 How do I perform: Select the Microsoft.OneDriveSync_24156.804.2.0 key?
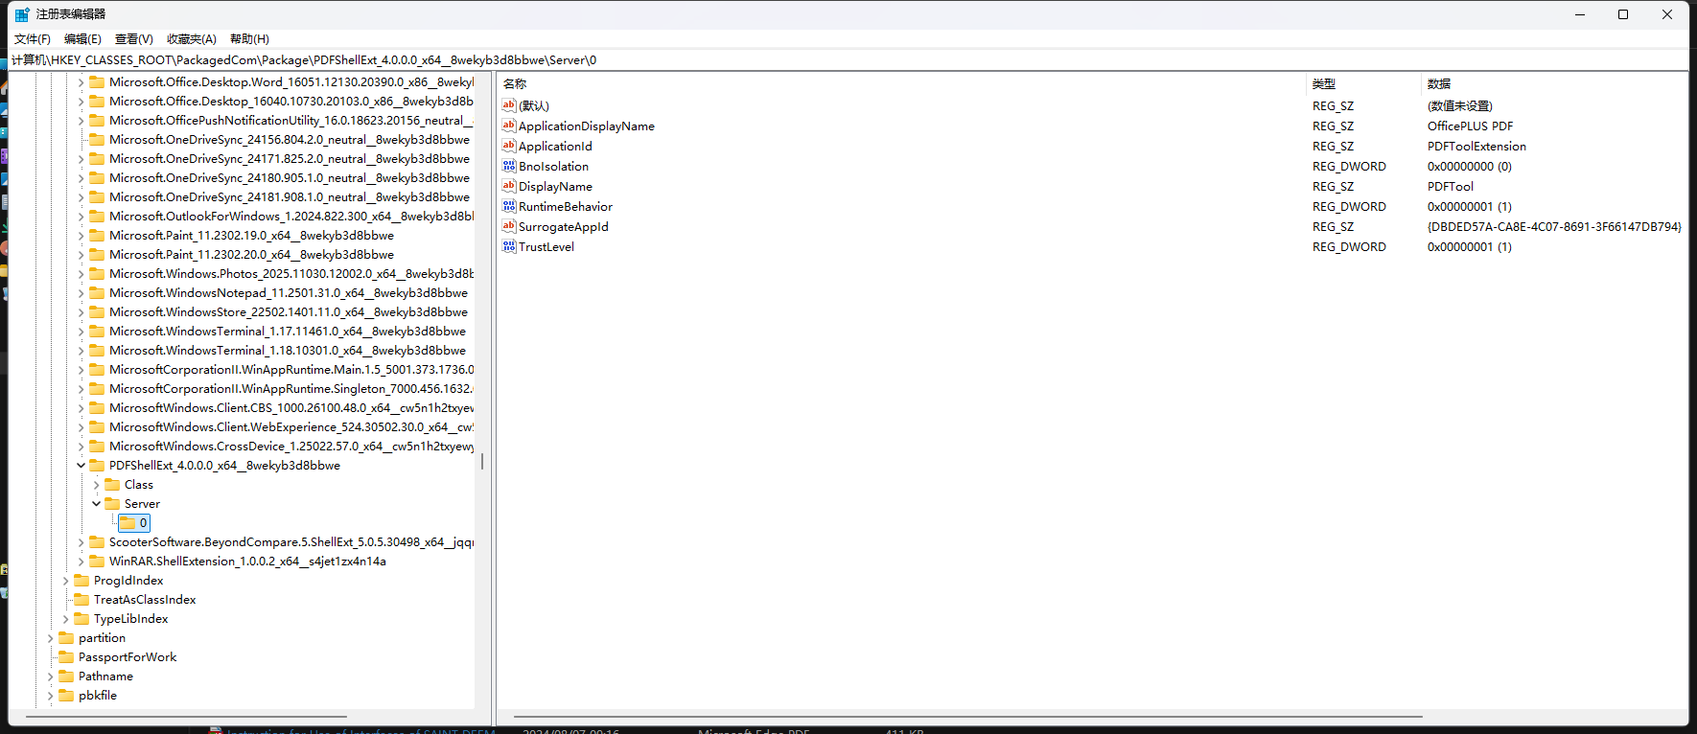tap(290, 139)
